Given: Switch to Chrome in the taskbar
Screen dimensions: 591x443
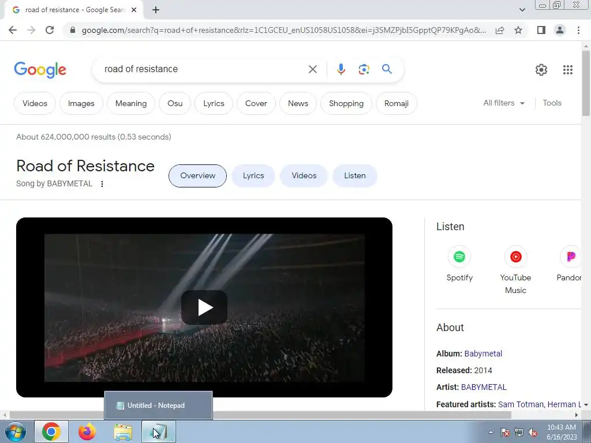Looking at the screenshot, I should click(51, 431).
